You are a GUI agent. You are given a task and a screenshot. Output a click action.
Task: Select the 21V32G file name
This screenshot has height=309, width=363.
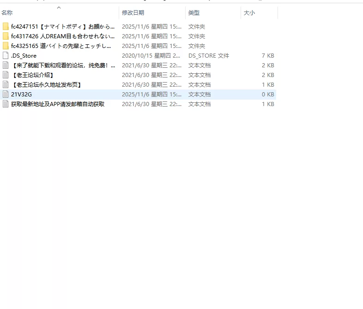point(21,95)
